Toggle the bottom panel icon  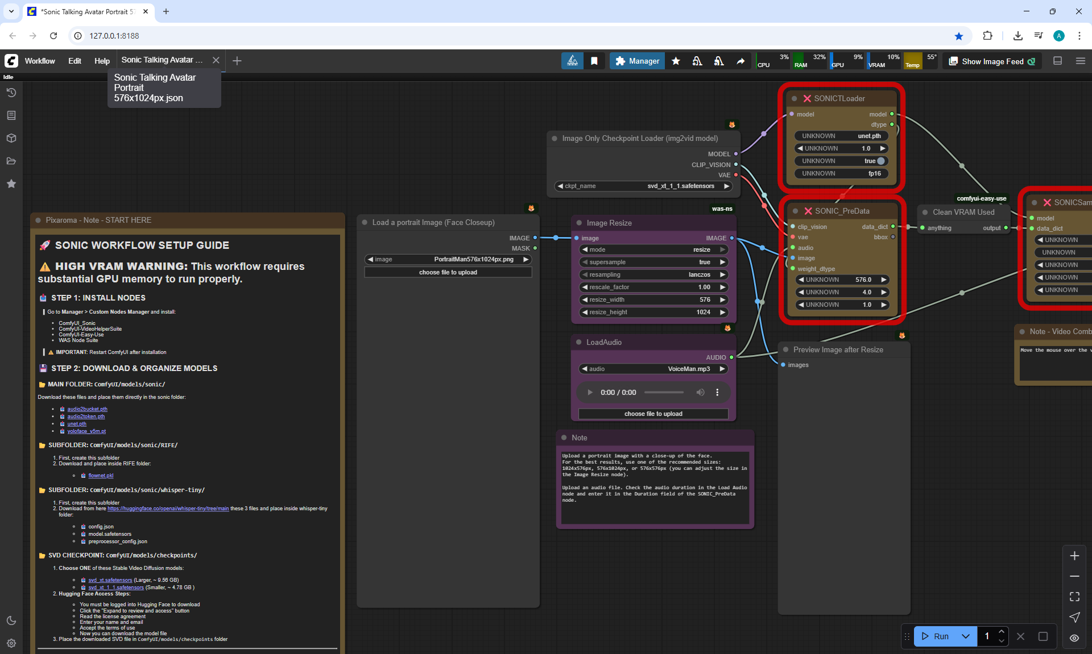(x=1057, y=61)
